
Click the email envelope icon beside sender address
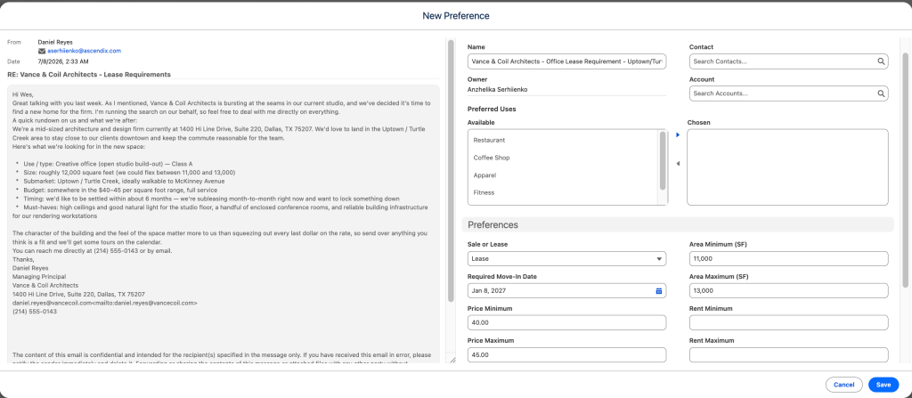pos(42,52)
